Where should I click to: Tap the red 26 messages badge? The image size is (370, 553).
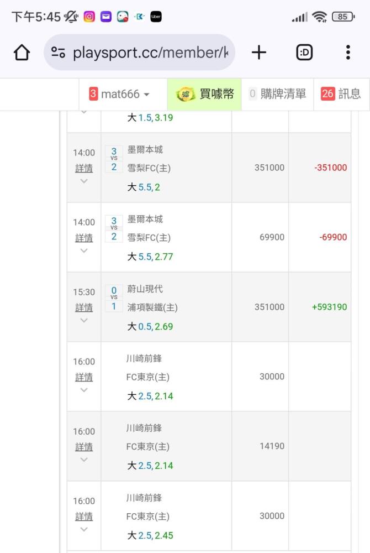click(x=328, y=94)
